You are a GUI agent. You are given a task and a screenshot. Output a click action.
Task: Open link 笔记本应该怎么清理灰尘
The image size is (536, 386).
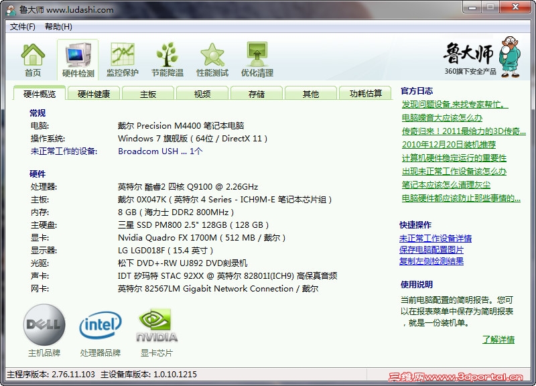pos(446,185)
